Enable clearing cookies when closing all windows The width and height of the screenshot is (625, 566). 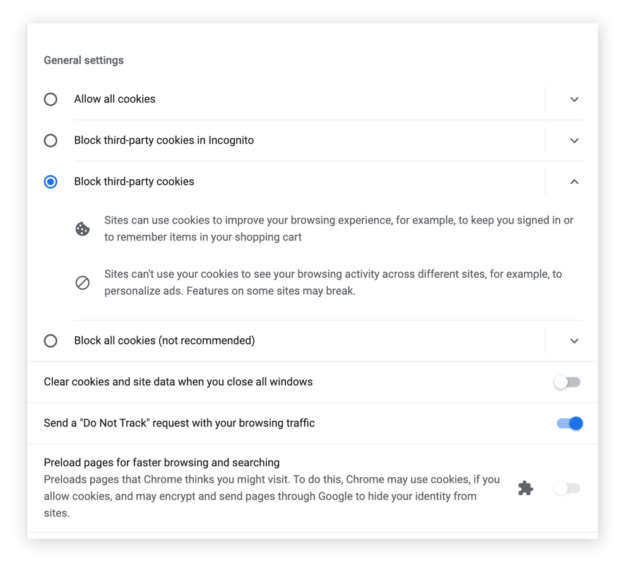point(566,382)
